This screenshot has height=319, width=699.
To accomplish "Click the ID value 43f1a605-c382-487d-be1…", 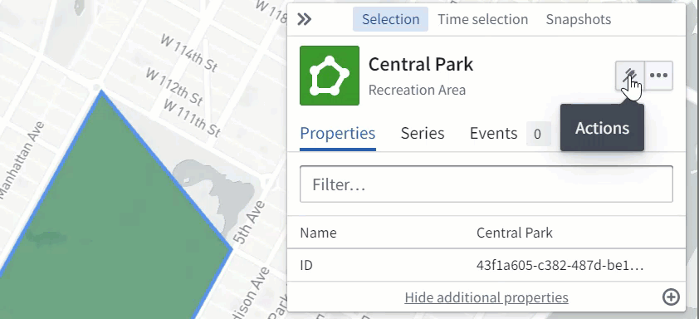I will click(560, 266).
